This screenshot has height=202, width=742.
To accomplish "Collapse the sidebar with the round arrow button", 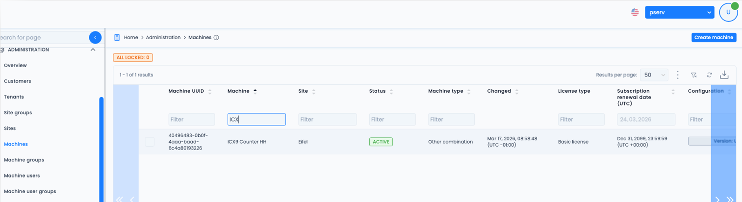I will pyautogui.click(x=95, y=37).
